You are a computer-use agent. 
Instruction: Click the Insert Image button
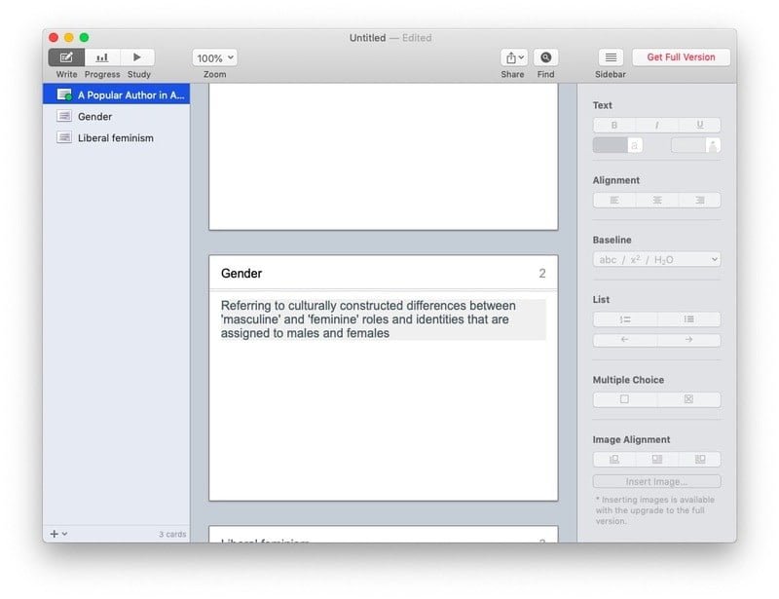click(x=654, y=480)
